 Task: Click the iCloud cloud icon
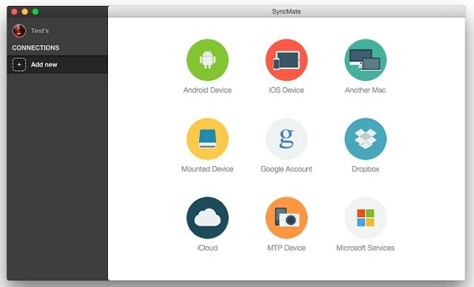[207, 218]
